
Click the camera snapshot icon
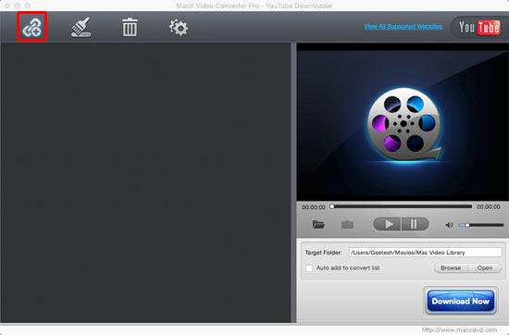click(x=347, y=225)
